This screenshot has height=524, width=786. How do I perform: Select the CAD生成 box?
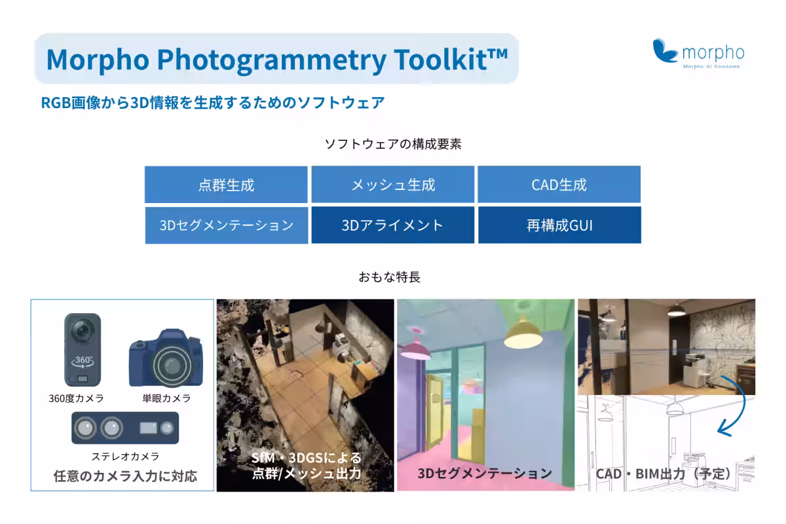(559, 185)
